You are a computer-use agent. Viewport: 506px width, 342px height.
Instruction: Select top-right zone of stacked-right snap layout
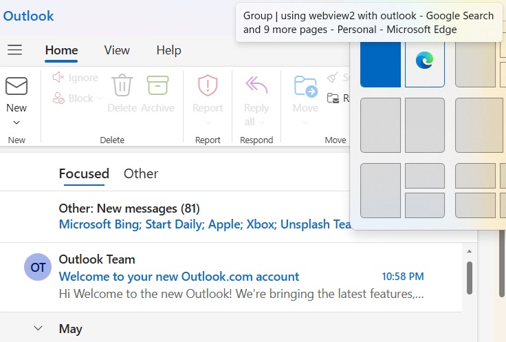[425, 175]
